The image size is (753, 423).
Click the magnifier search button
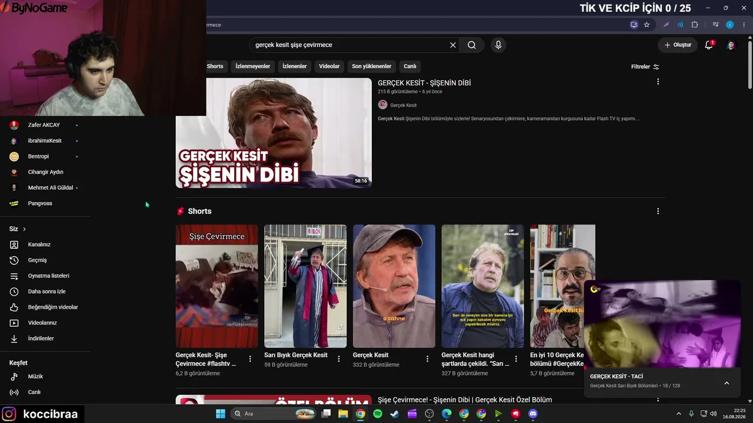pos(472,45)
